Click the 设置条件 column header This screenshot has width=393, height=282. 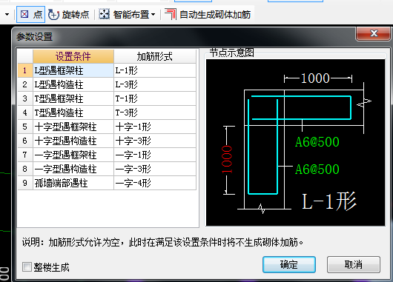click(x=73, y=56)
